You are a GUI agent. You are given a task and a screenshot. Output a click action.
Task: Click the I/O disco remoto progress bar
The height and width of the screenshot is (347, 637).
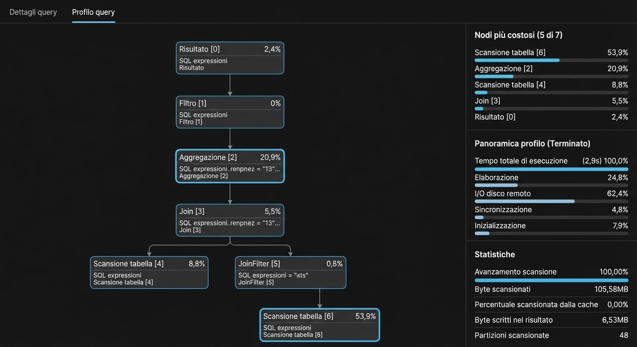point(551,201)
